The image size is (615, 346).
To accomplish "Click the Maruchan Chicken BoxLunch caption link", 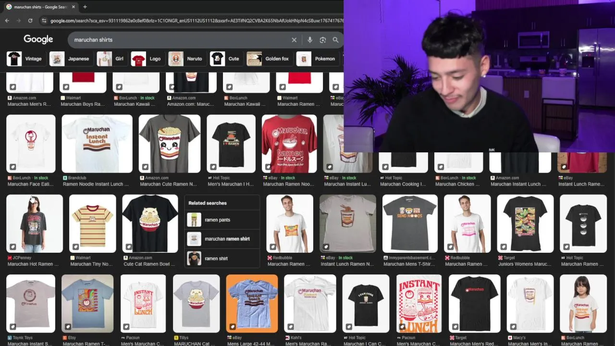I will [458, 184].
